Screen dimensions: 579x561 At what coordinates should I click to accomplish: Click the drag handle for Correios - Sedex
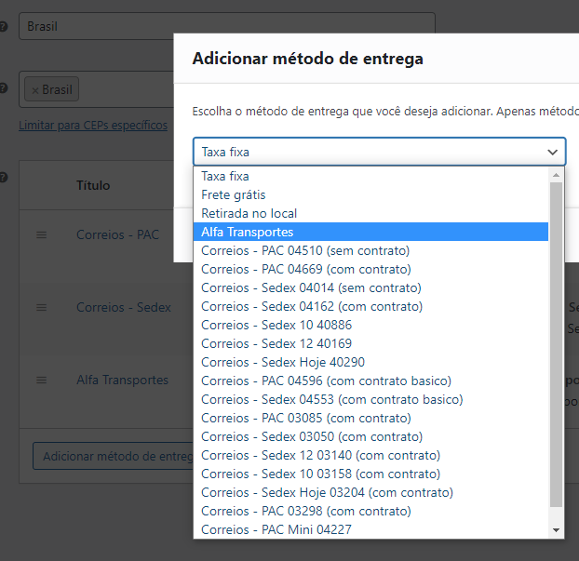(41, 307)
